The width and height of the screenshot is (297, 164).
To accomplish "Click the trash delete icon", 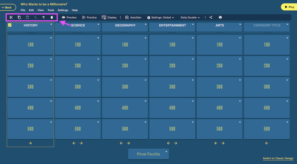I will tap(52, 17).
